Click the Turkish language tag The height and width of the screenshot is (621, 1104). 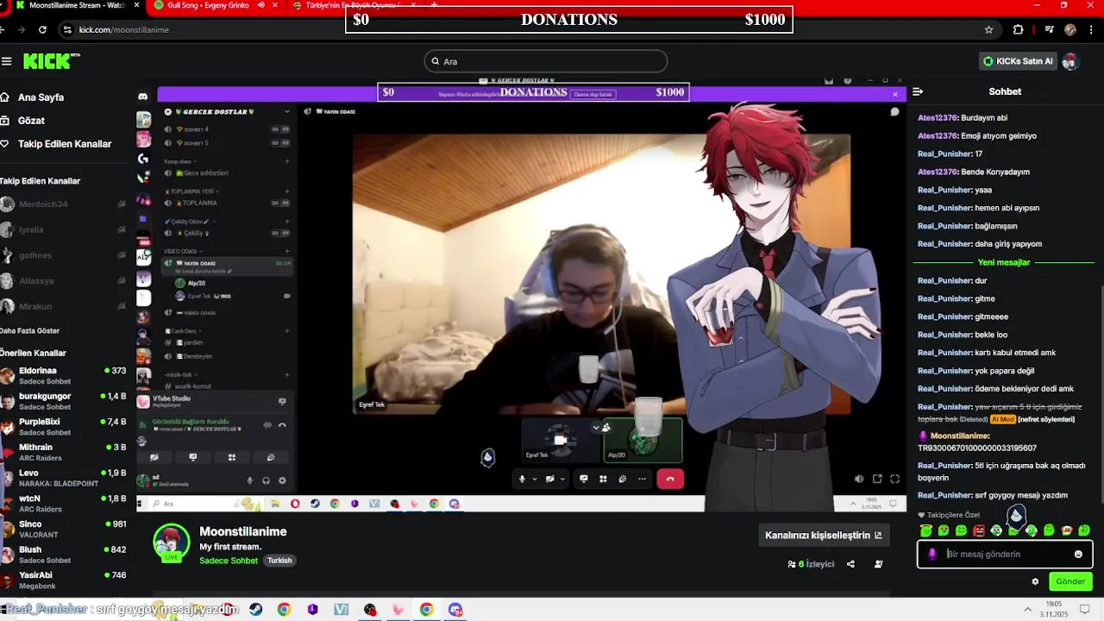pyautogui.click(x=279, y=561)
